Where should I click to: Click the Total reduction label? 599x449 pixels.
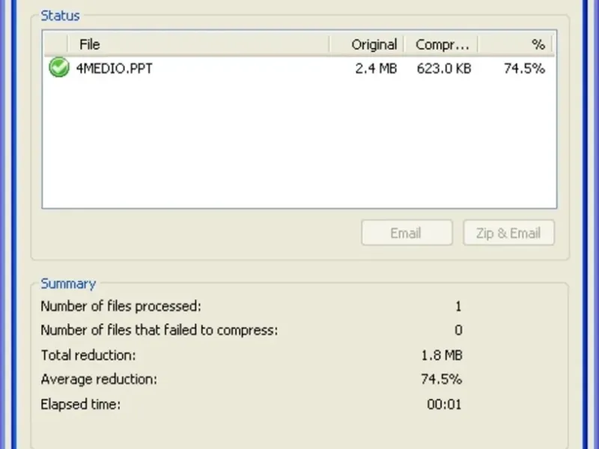tap(88, 355)
